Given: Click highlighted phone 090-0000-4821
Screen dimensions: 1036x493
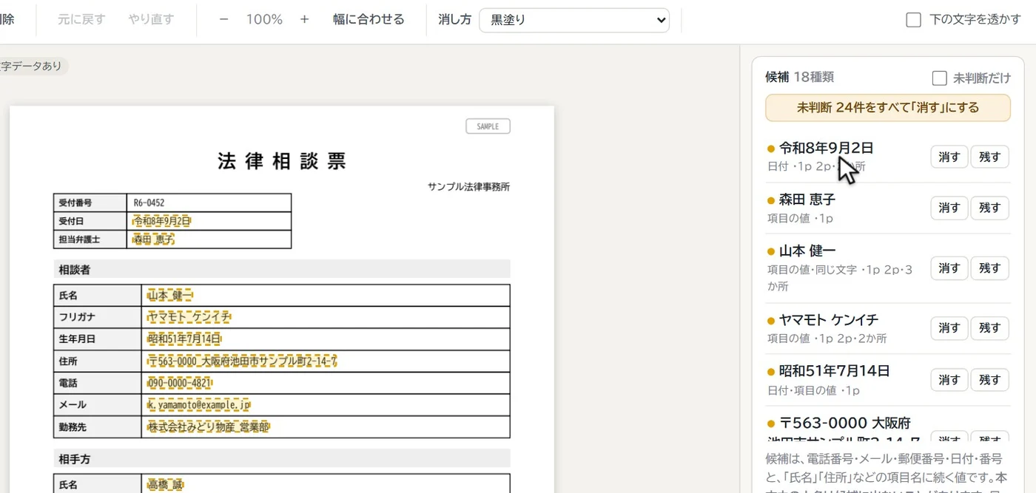Looking at the screenshot, I should (180, 383).
